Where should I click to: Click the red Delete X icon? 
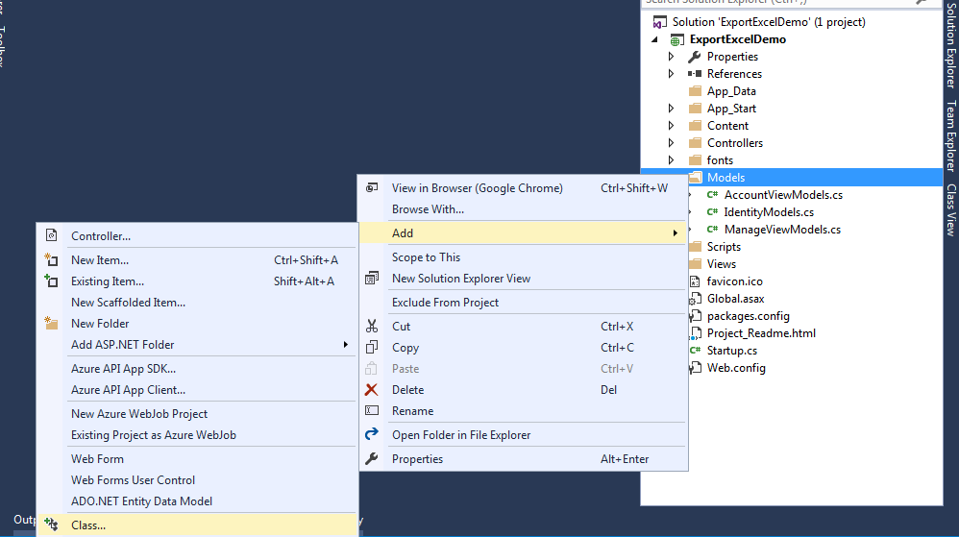(x=371, y=390)
